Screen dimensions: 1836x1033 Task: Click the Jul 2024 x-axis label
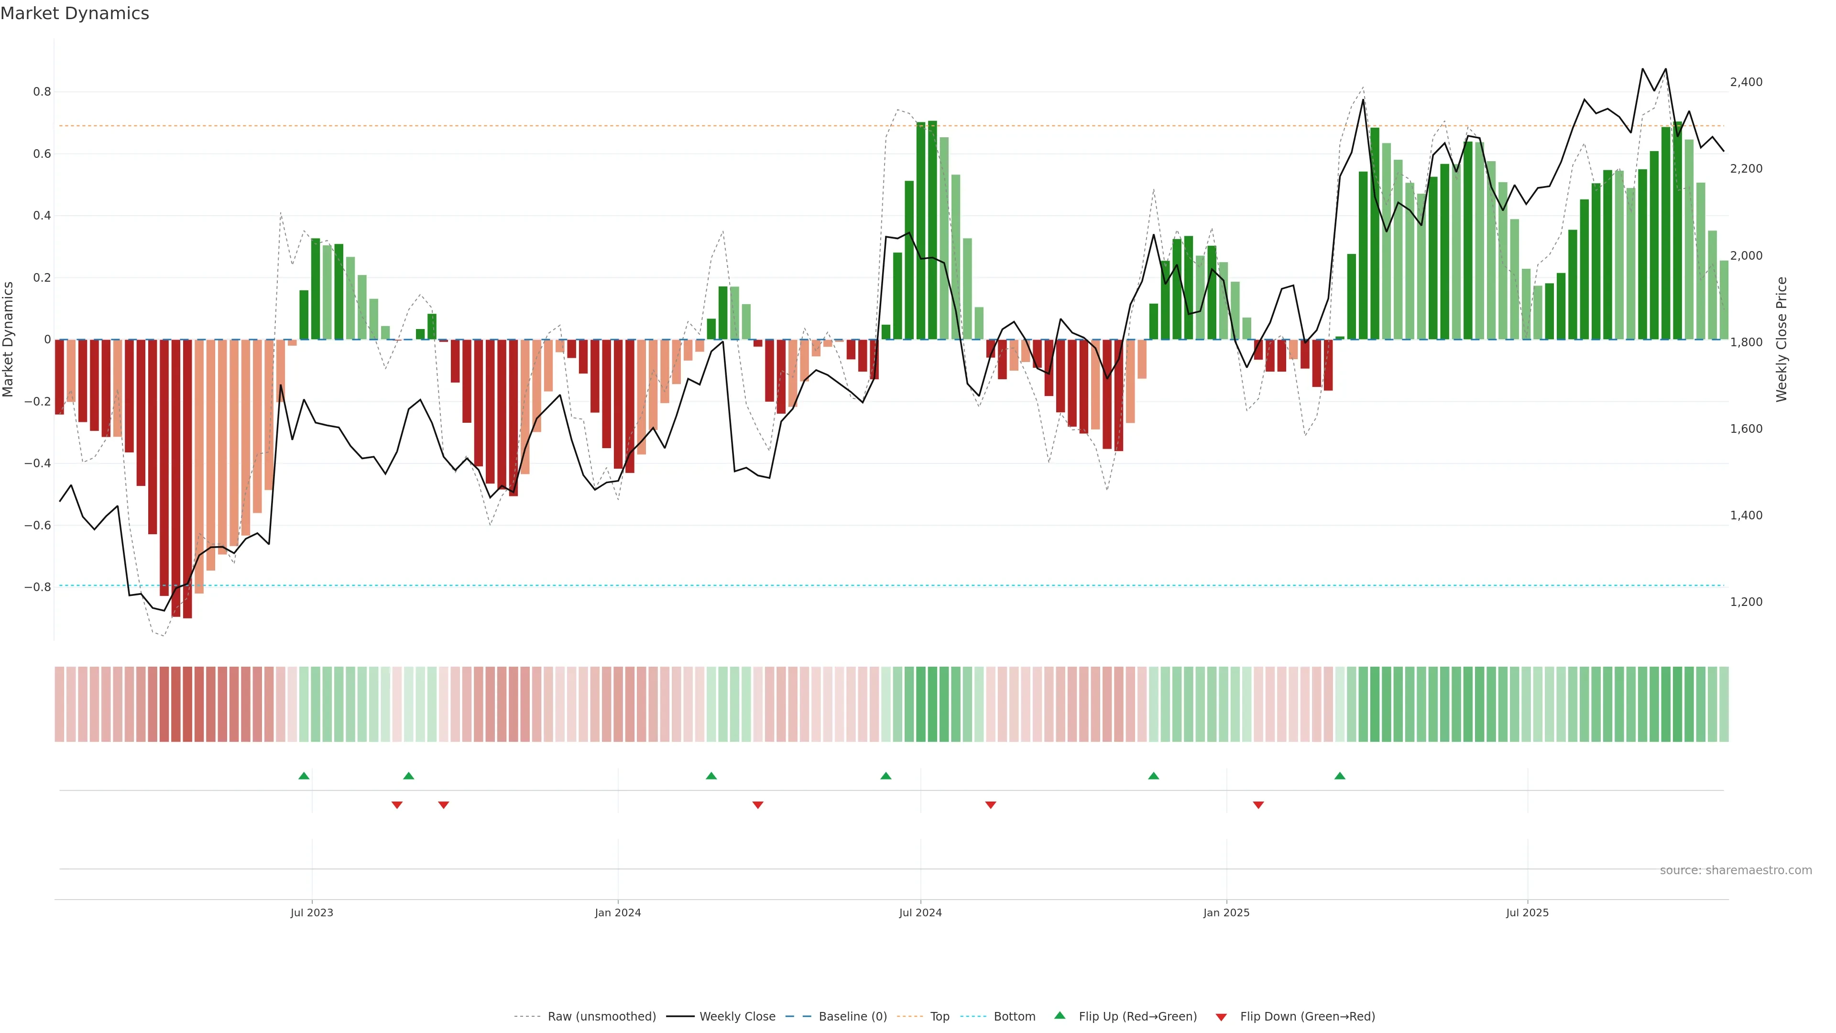pyautogui.click(x=920, y=912)
